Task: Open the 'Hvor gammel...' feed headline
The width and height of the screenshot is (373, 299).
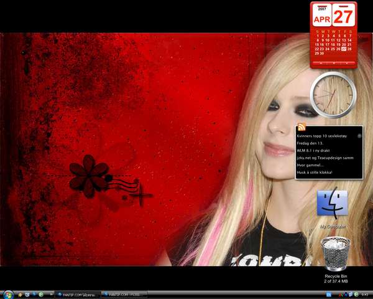Action: (310, 165)
